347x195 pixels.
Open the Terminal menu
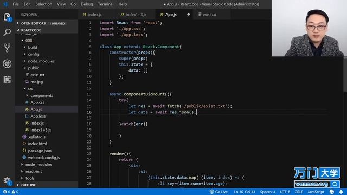(x=106, y=4)
